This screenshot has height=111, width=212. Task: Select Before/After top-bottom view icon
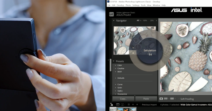(x=172, y=99)
